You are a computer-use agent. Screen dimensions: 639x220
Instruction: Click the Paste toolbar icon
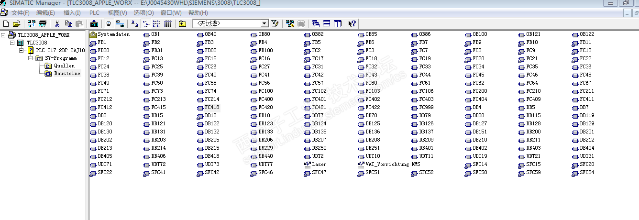pyautogui.click(x=79, y=23)
